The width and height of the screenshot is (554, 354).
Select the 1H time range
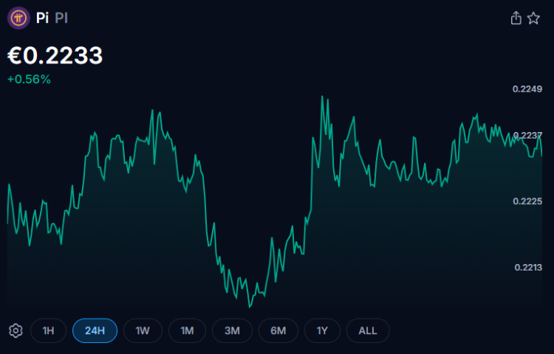tap(49, 330)
